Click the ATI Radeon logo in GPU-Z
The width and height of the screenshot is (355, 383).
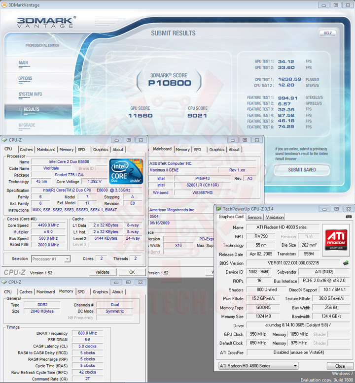[336, 240]
